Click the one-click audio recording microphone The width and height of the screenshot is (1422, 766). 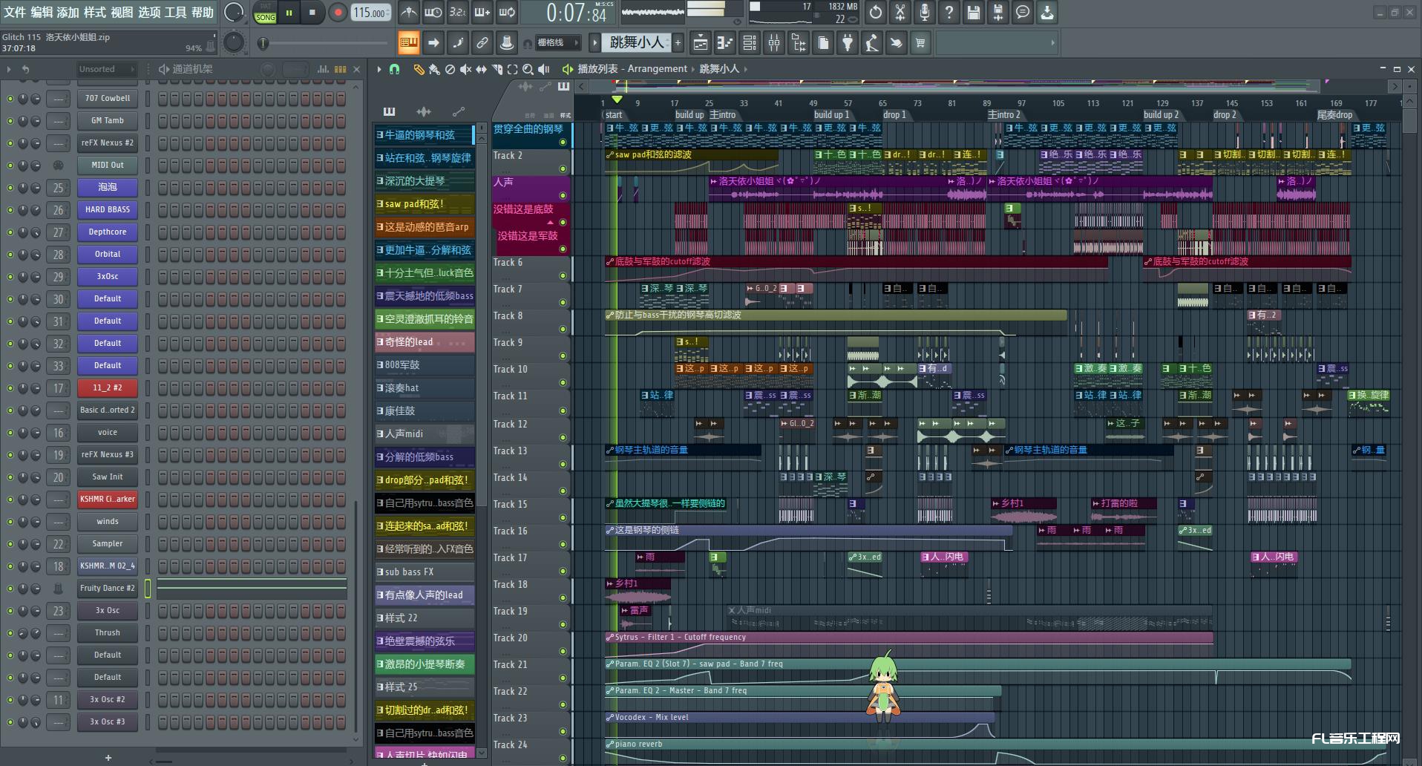click(925, 12)
